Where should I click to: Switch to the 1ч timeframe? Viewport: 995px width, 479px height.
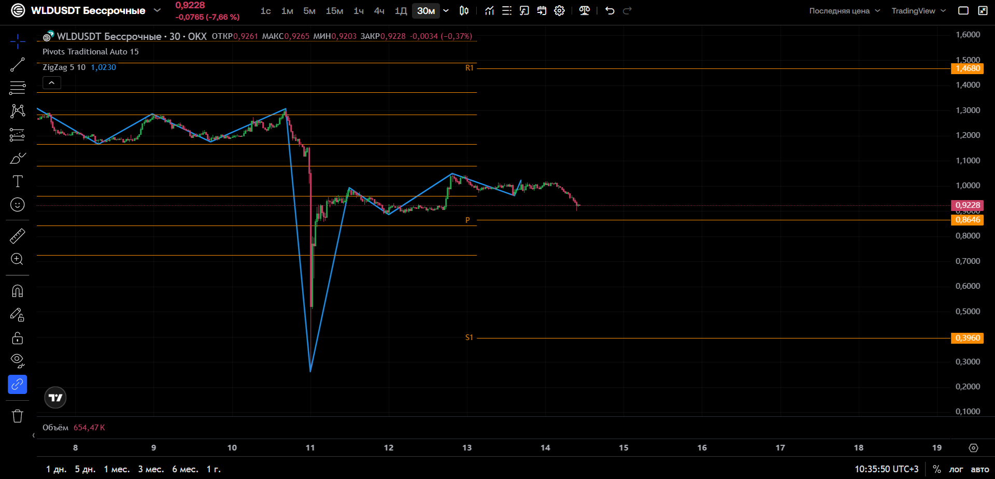pos(359,11)
